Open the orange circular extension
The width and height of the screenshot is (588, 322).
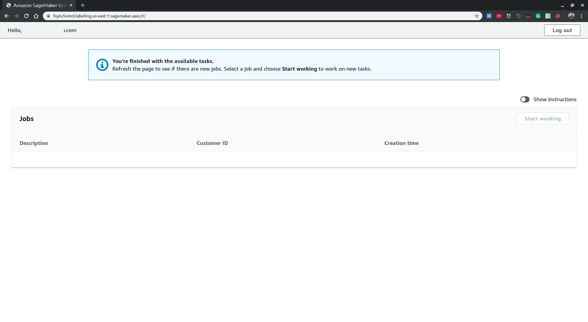(558, 16)
